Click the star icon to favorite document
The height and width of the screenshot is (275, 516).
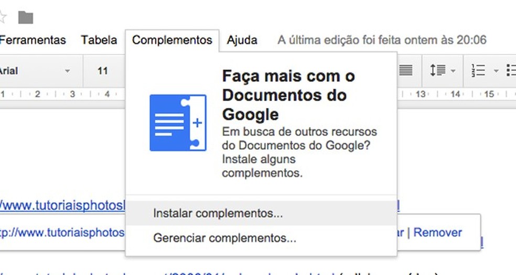pyautogui.click(x=2, y=17)
